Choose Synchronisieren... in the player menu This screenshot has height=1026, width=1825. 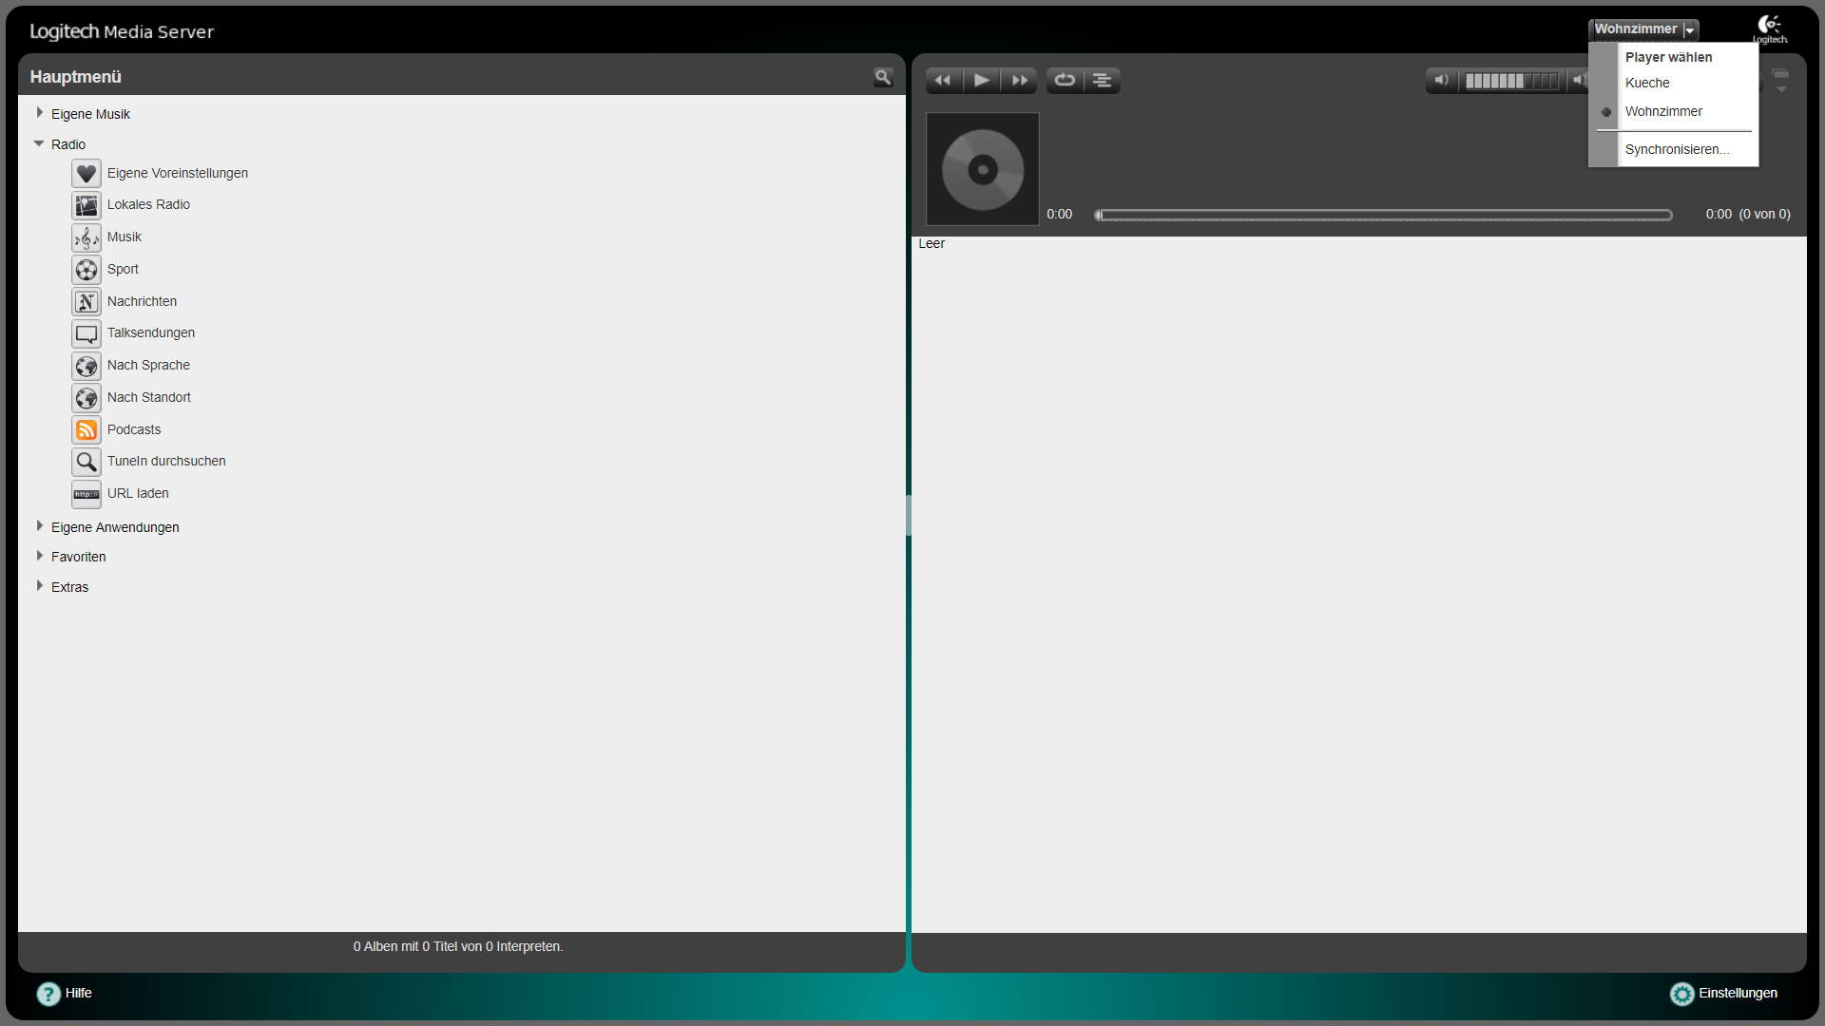click(1677, 149)
